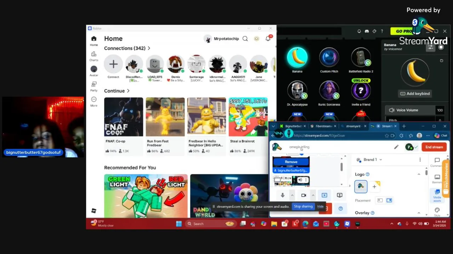The width and height of the screenshot is (453, 254).
Task: Select the Battlefield Radio 2 voice
Action: [x=361, y=58]
